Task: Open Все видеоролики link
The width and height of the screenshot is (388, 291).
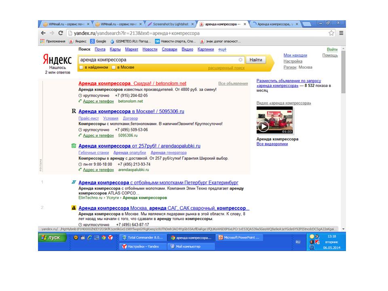Action: [272, 144]
